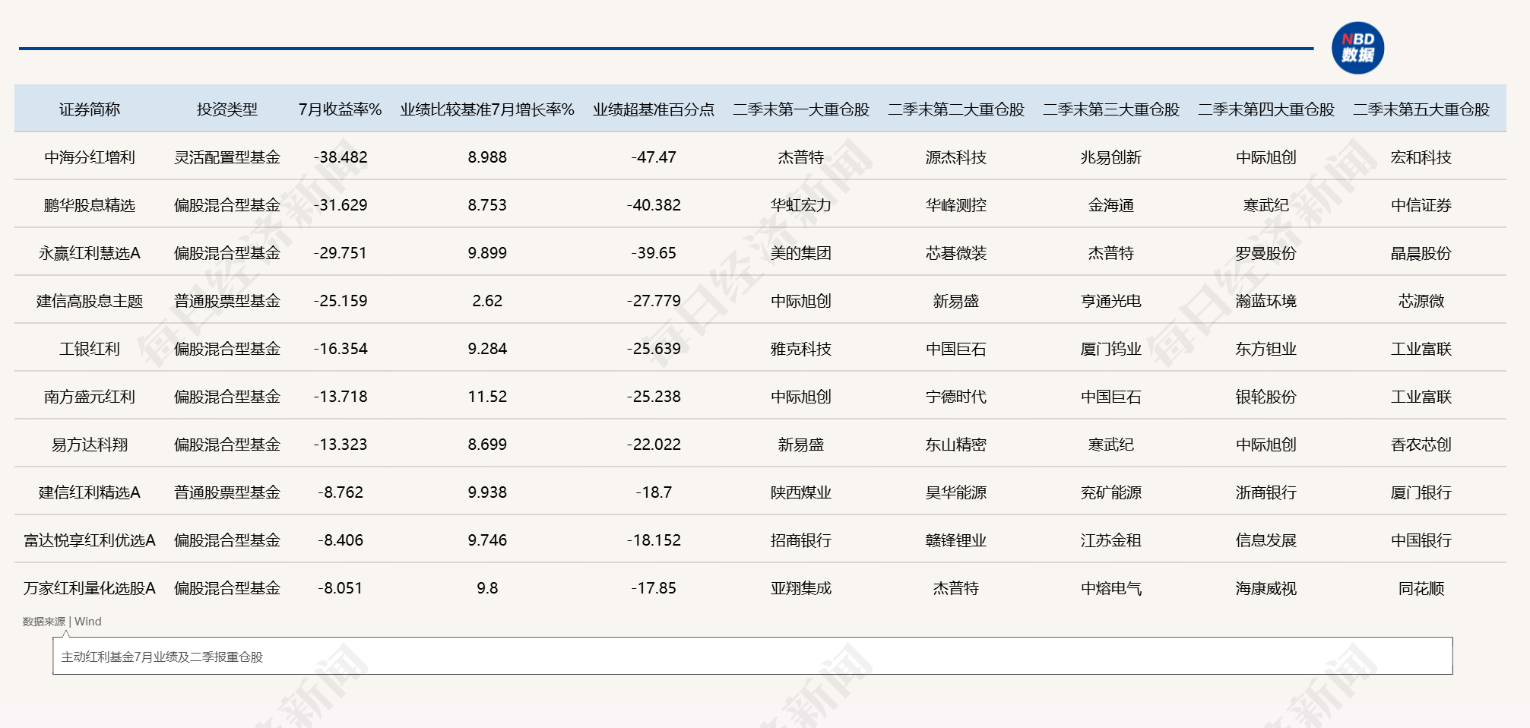The width and height of the screenshot is (1530, 728).
Task: Click top holding 华虹宏力
Action: click(801, 205)
